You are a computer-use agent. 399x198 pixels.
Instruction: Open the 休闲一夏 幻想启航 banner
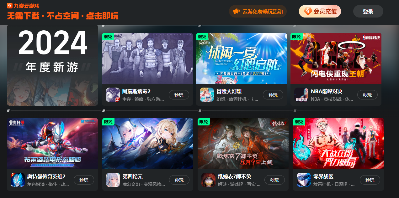(x=242, y=58)
